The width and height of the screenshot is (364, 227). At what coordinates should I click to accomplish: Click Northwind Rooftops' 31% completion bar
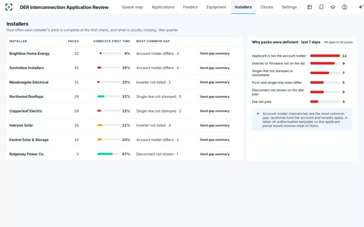108,97
